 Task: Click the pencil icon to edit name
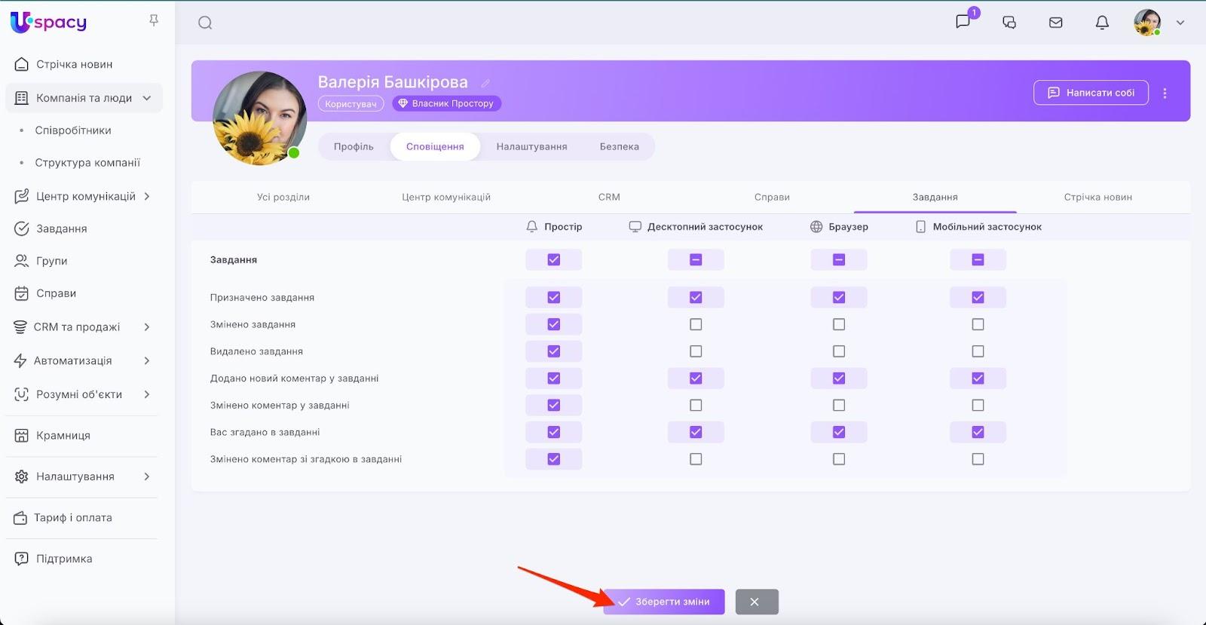(485, 83)
